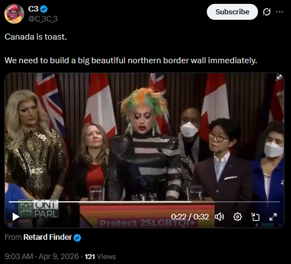Click the Subscribe button
Viewport: 291px width, 264px height.
[232, 12]
